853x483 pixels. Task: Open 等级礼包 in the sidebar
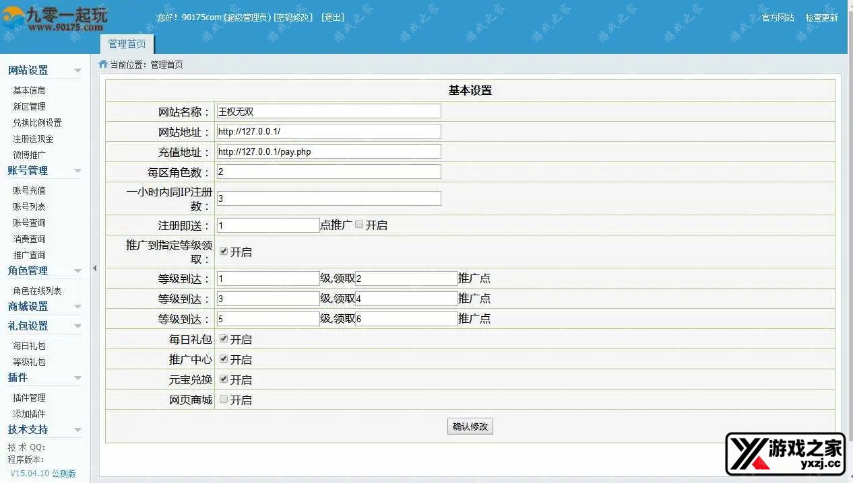click(29, 362)
